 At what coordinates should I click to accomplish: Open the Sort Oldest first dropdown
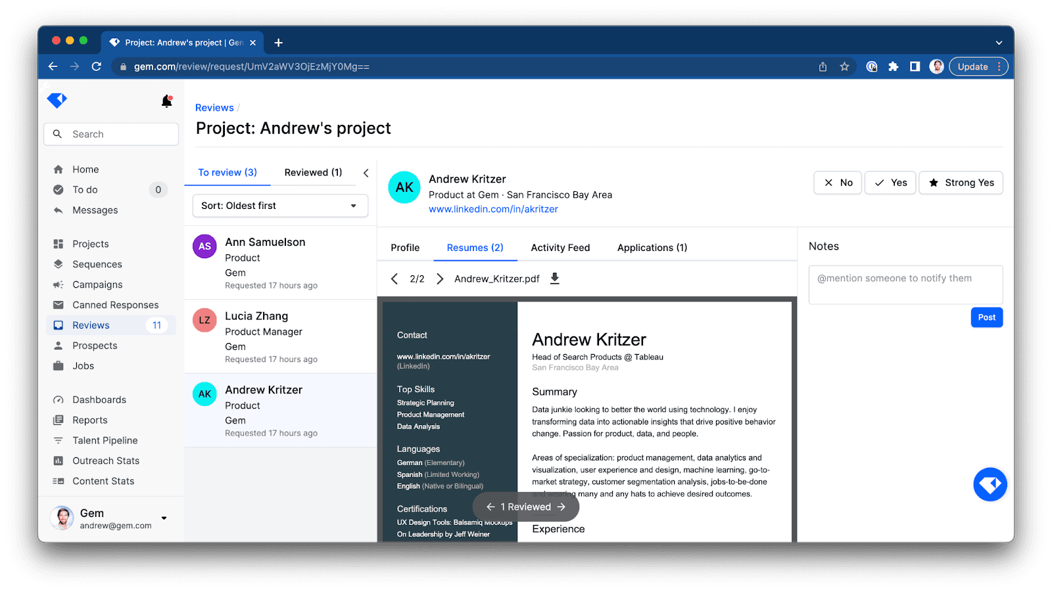coord(279,205)
